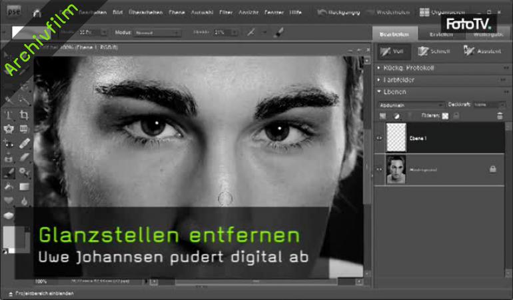Open additional brush options icon

278,32
